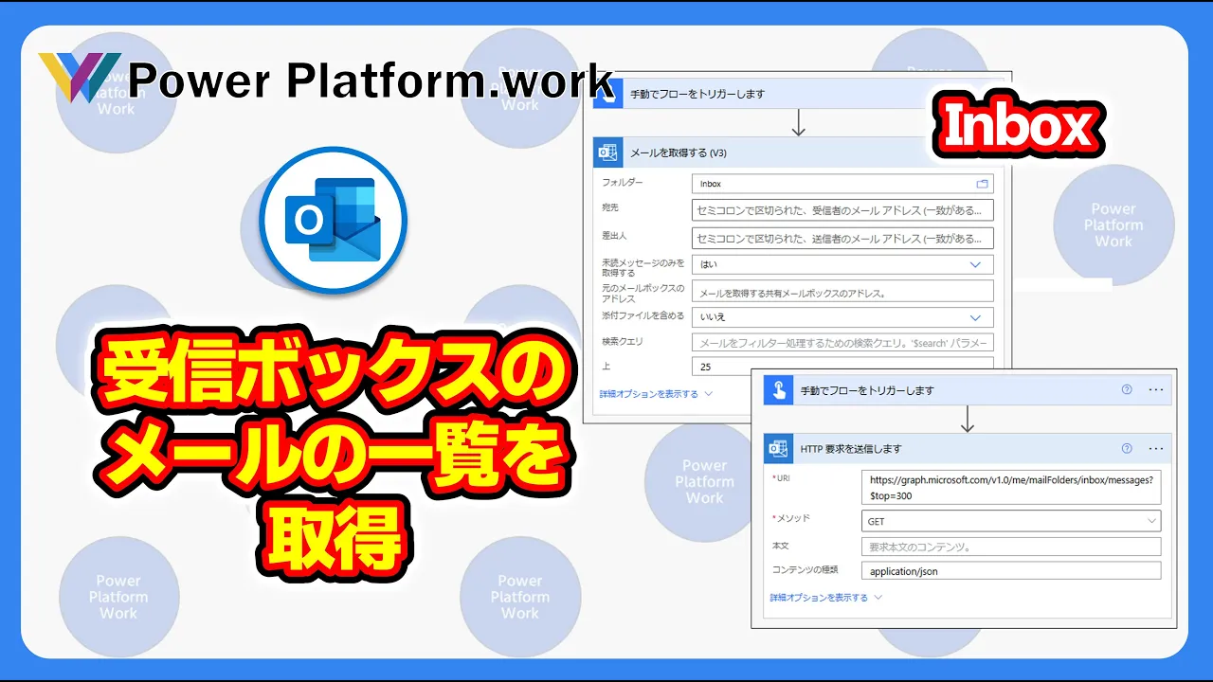Click the HTTP 要求を送信します card title
This screenshot has height=682, width=1213.
tap(851, 448)
